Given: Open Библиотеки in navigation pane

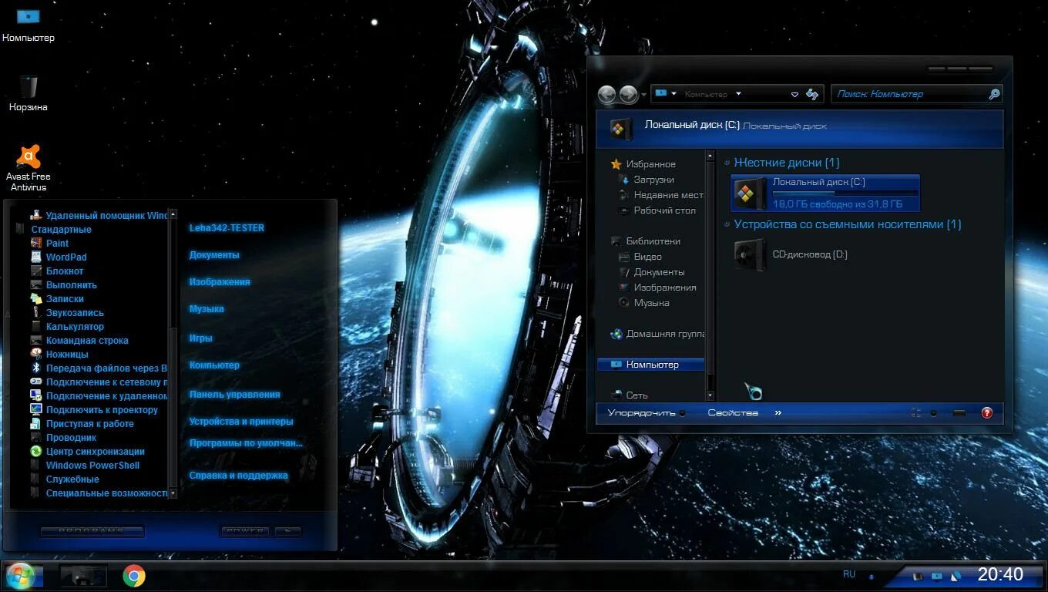Looking at the screenshot, I should click(x=646, y=241).
